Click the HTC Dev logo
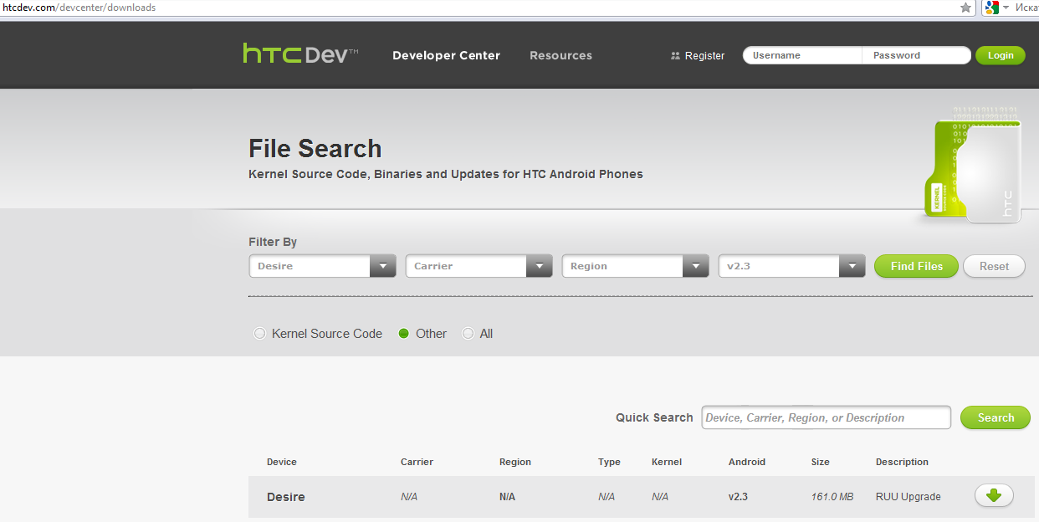This screenshot has width=1039, height=522. (x=300, y=54)
